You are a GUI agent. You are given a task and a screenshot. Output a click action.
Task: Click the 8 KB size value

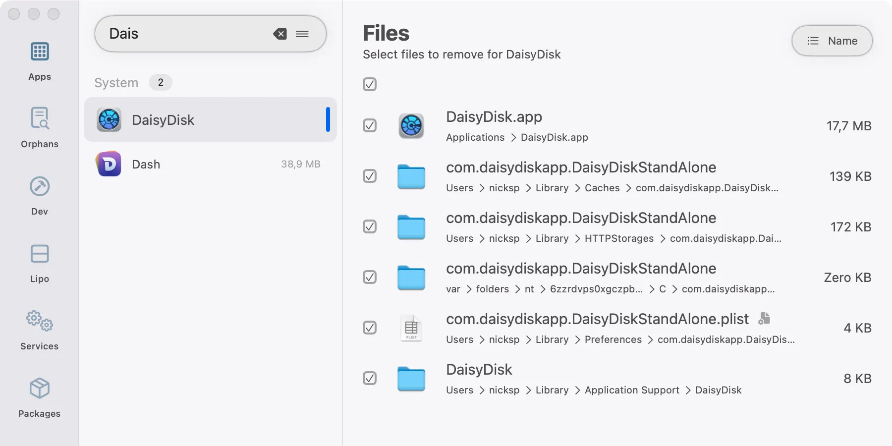coord(857,379)
